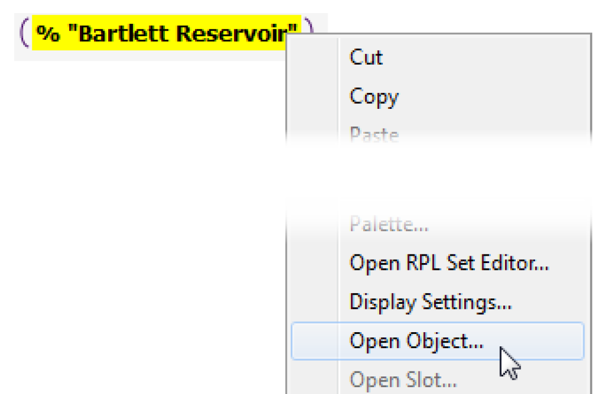Select the Paste menu entry
The height and width of the screenshot is (394, 607).
[373, 135]
